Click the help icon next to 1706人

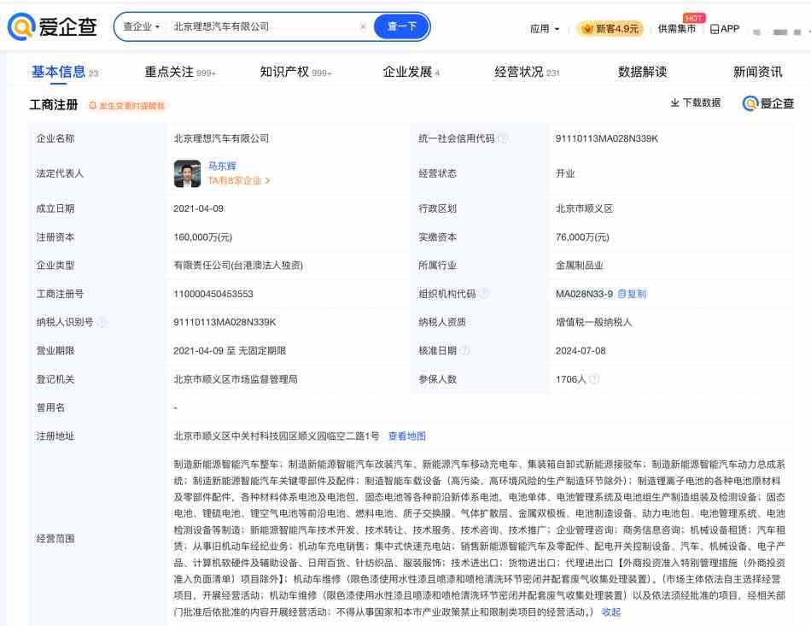point(594,378)
